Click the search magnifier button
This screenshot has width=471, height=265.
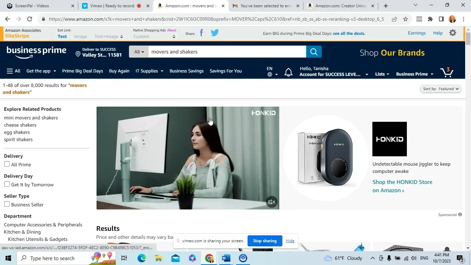[314, 52]
